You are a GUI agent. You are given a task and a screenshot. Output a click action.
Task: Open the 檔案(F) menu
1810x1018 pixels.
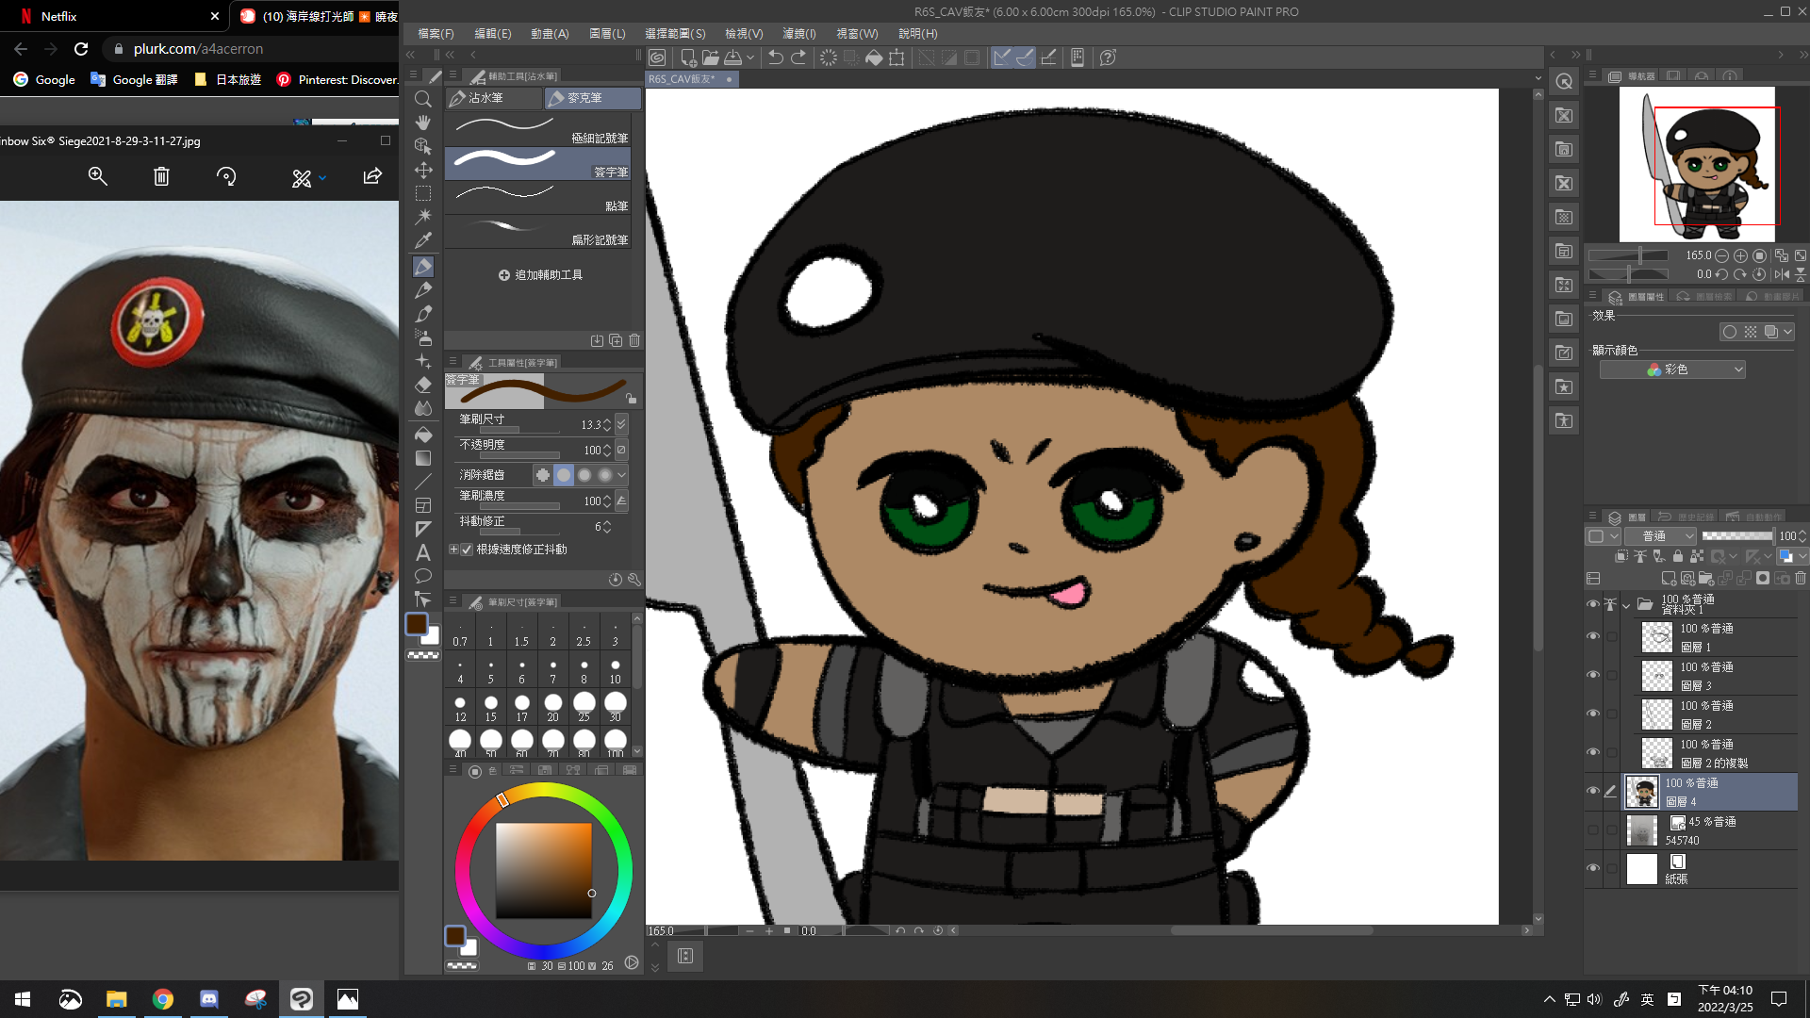click(x=436, y=34)
